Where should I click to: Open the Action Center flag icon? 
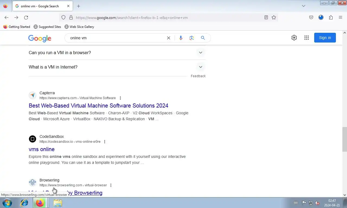(x=304, y=203)
